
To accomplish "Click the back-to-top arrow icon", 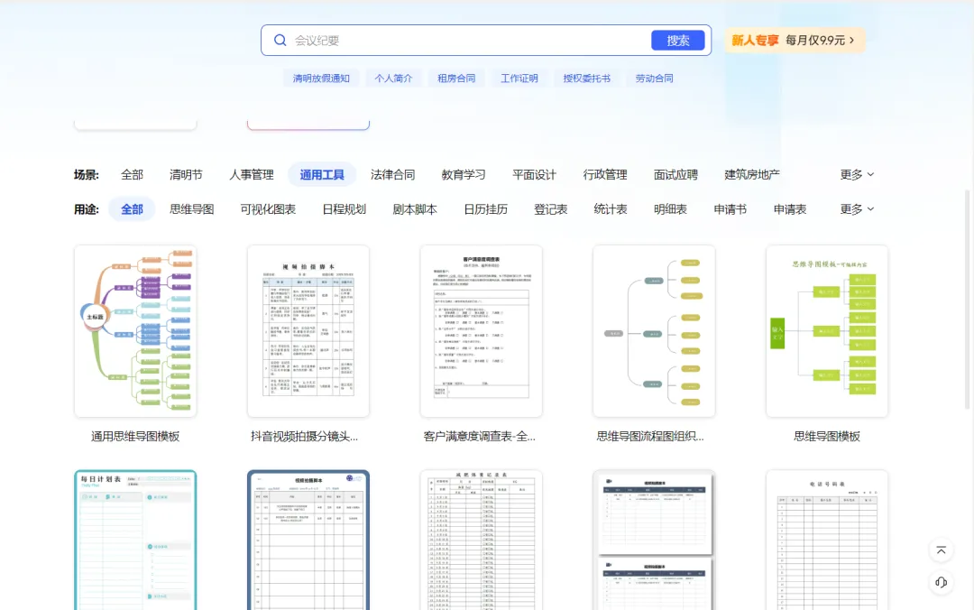I will click(941, 550).
